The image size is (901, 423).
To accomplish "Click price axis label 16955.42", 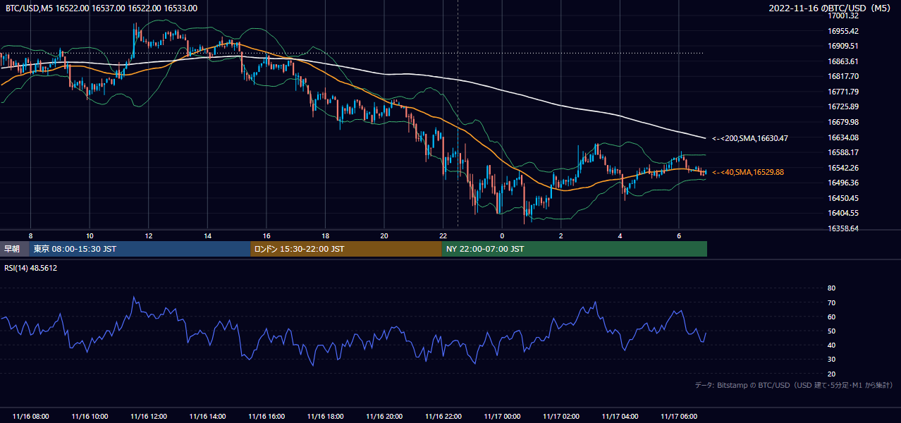I will point(842,31).
